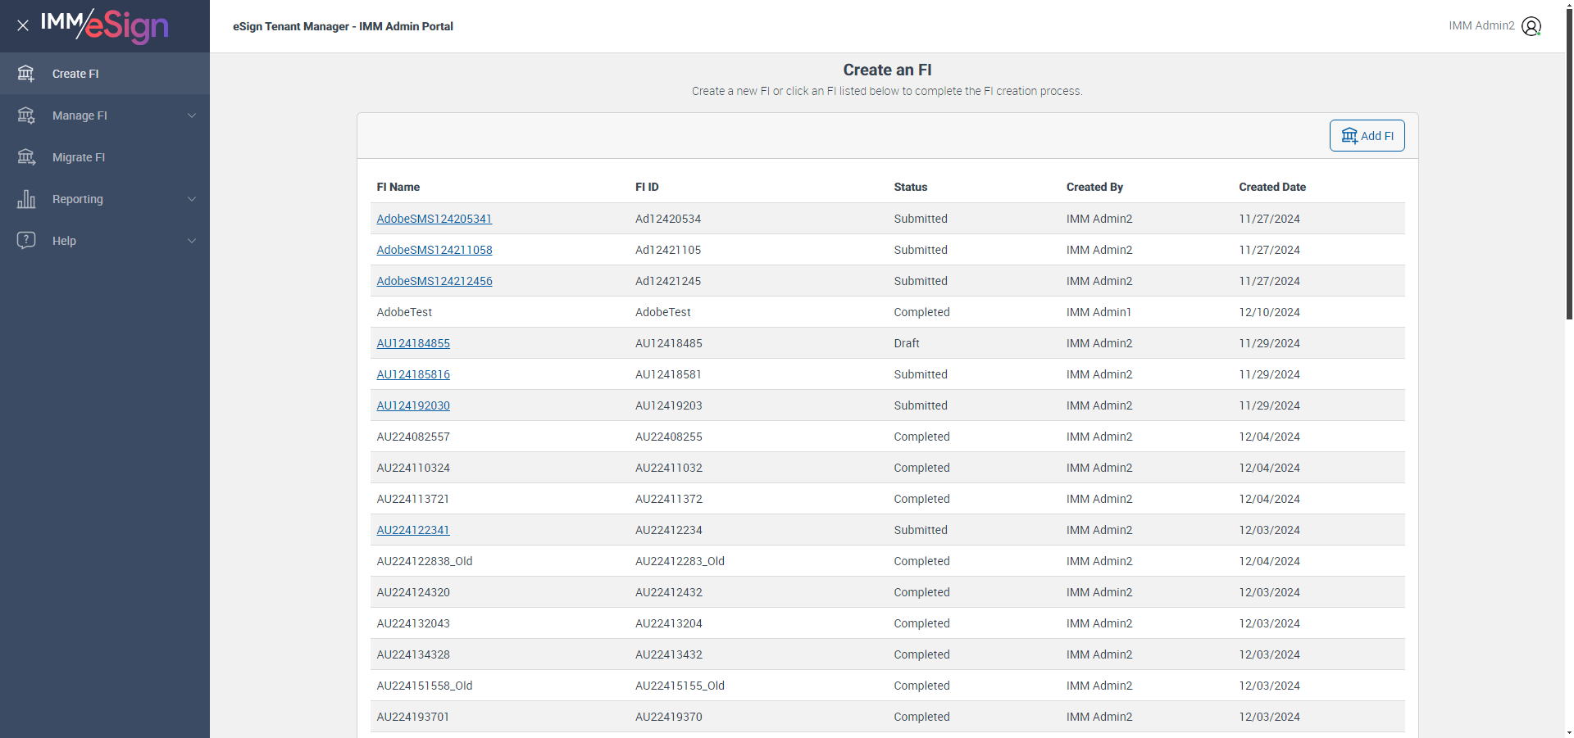Click the Status column header
1574x738 pixels.
pyautogui.click(x=911, y=187)
